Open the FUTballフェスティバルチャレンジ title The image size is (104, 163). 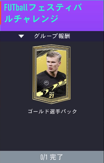click(x=43, y=13)
